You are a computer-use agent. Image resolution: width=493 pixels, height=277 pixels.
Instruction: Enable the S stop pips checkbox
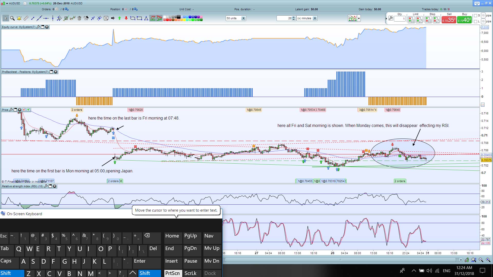tap(476, 16)
